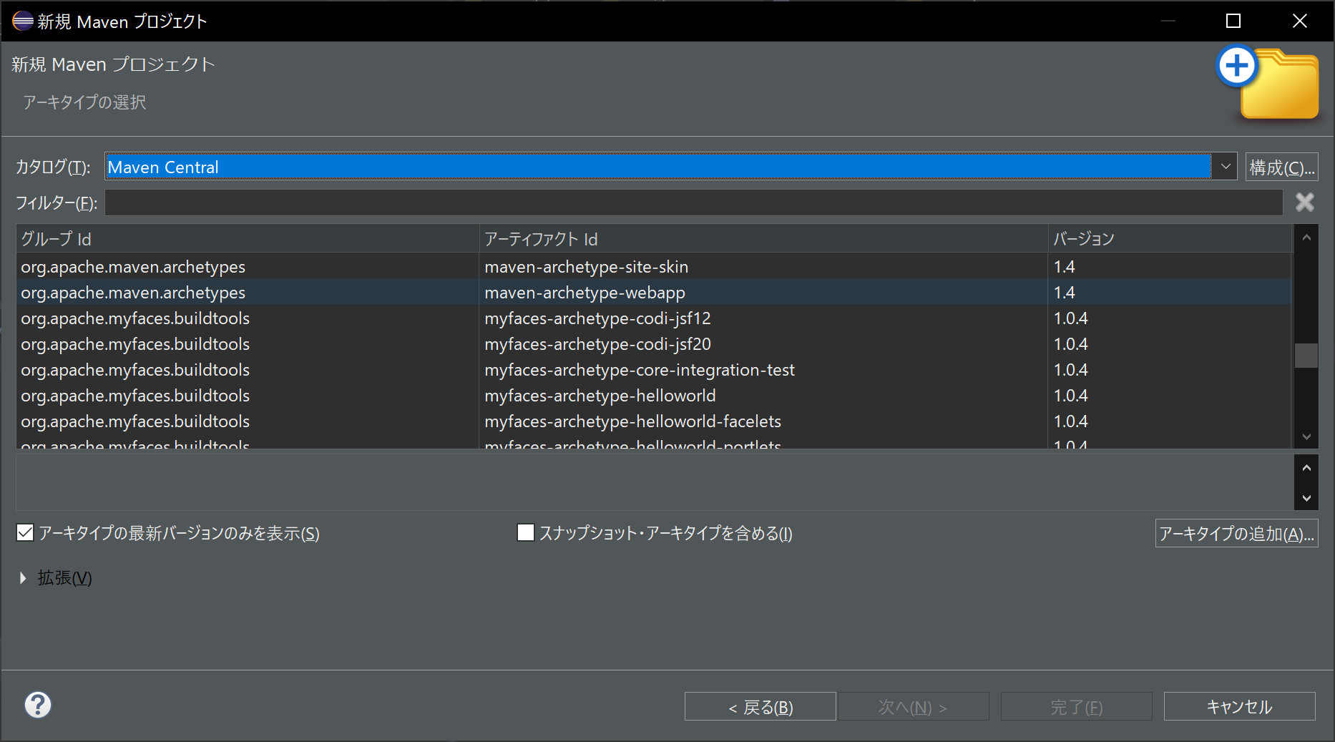Enable include snapshot archetypes checkbox

click(526, 532)
